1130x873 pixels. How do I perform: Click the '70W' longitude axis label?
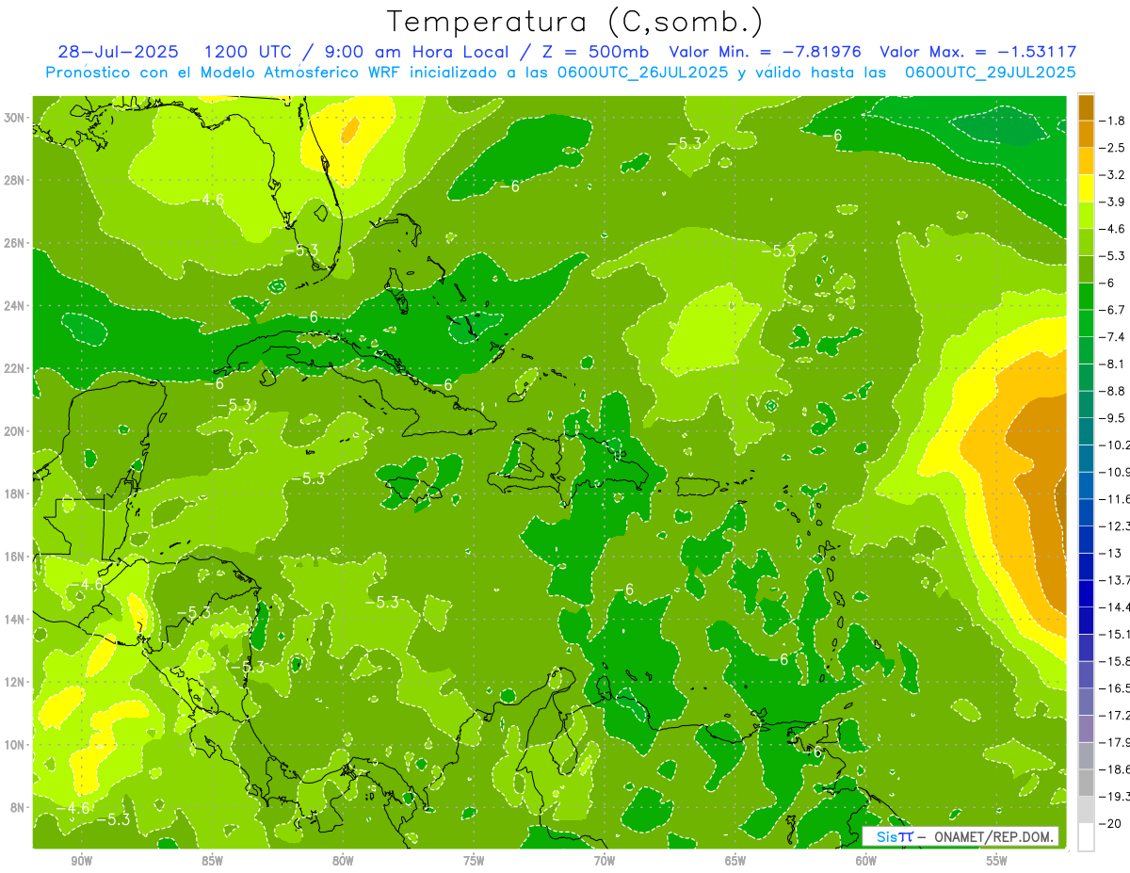tap(605, 860)
